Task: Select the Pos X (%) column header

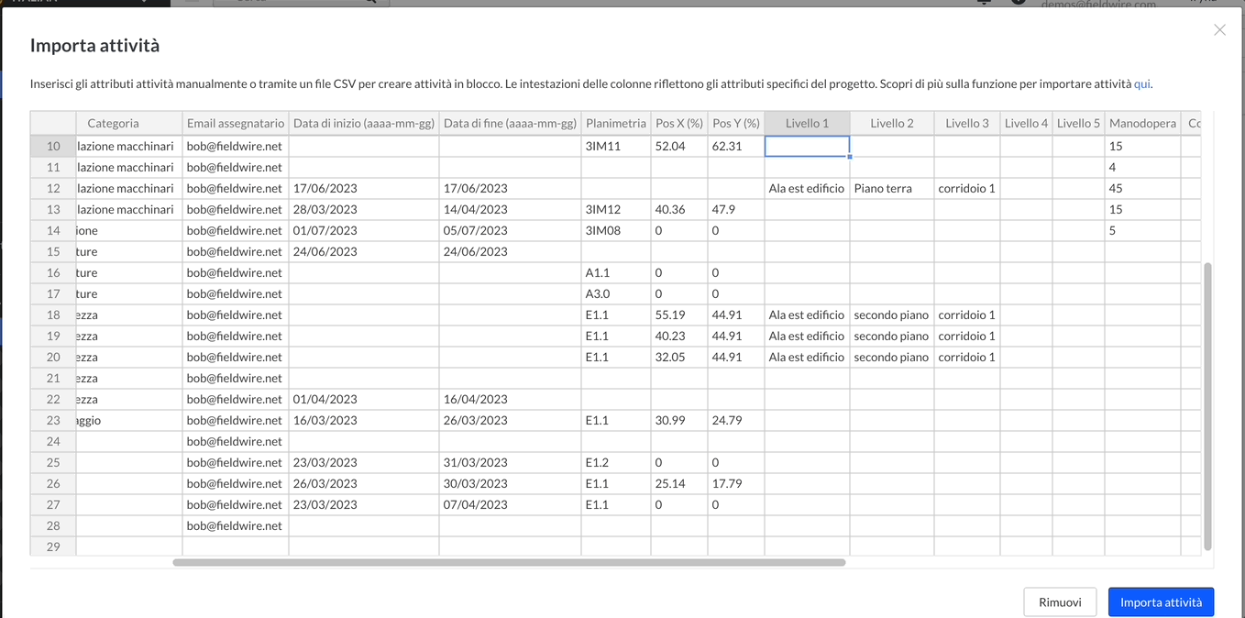Action: pyautogui.click(x=679, y=123)
